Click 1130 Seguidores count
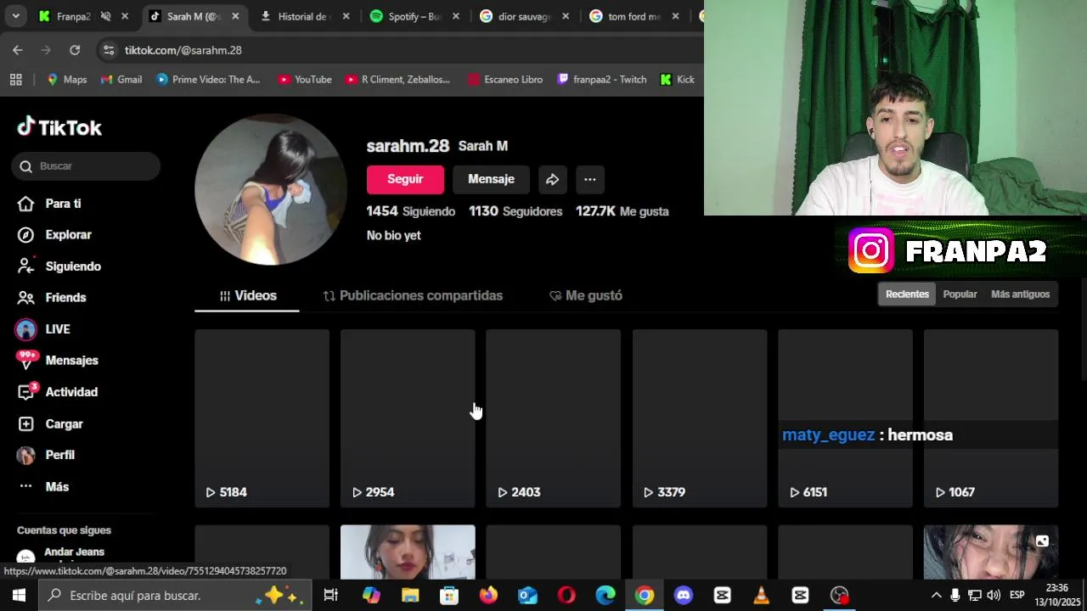This screenshot has height=611, width=1087. click(515, 211)
